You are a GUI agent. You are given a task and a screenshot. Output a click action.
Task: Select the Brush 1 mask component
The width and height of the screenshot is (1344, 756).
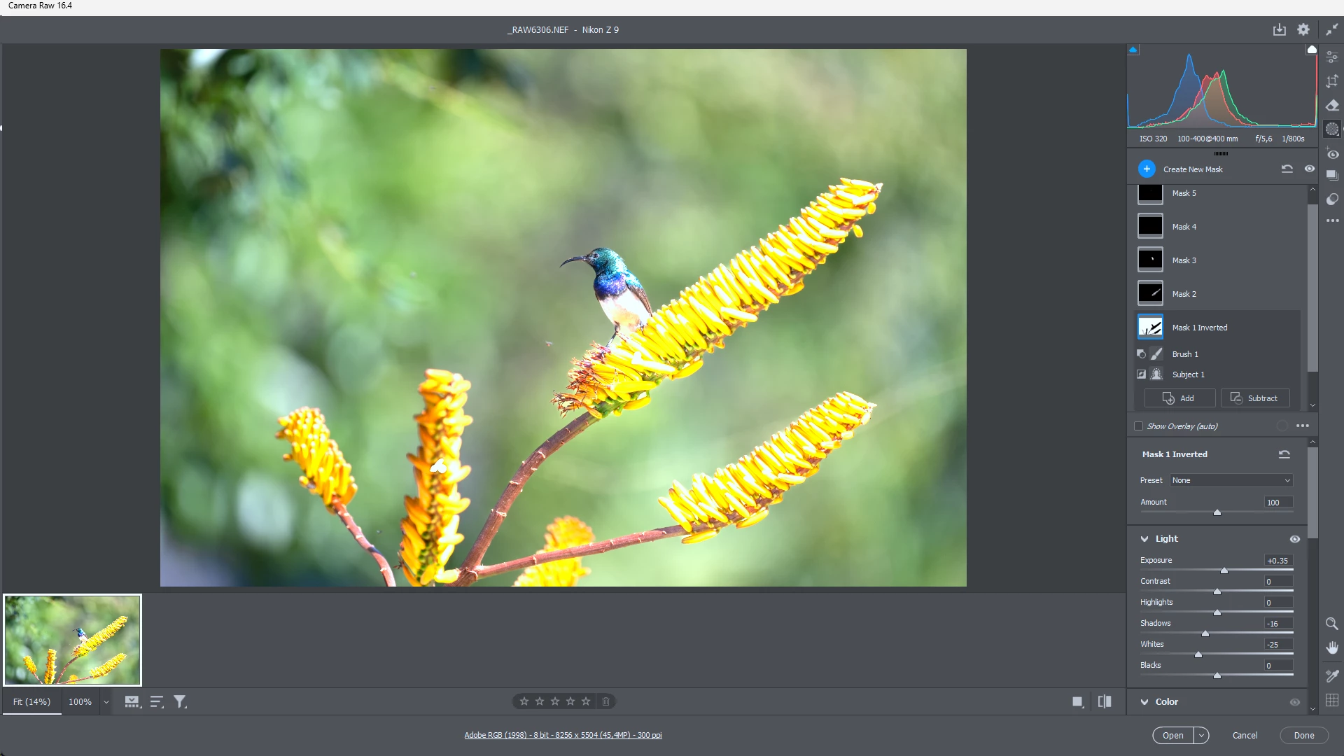point(1185,354)
